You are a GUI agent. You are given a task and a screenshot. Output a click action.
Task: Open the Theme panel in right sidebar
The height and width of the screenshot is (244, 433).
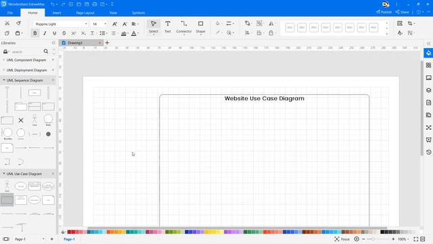point(428,65)
